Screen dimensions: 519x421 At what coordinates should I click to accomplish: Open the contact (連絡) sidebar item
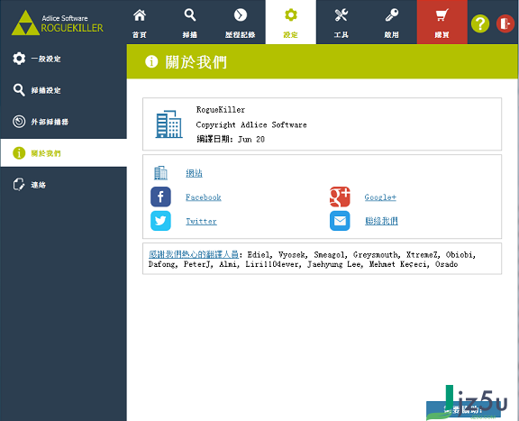[x=63, y=185]
